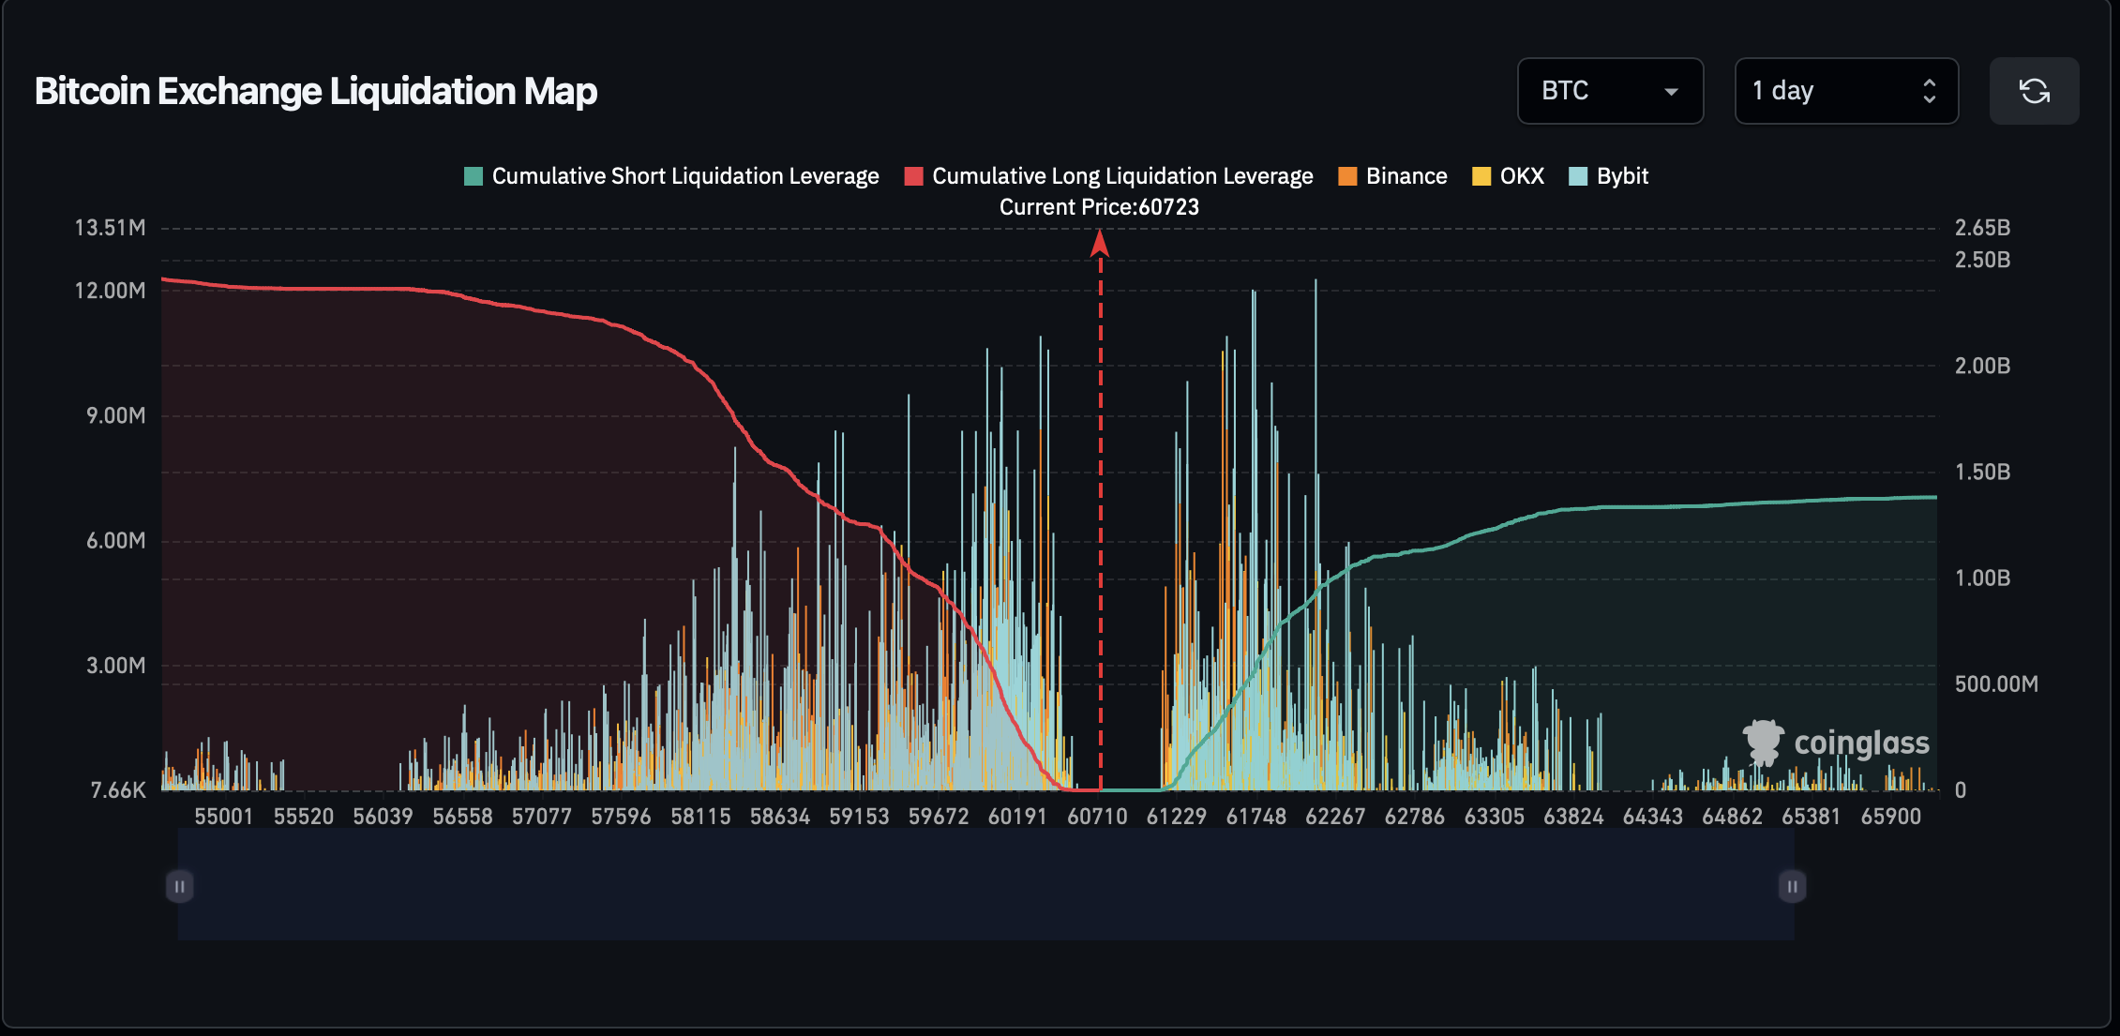The image size is (2120, 1036).
Task: Click the left range slider handle
Action: [179, 886]
